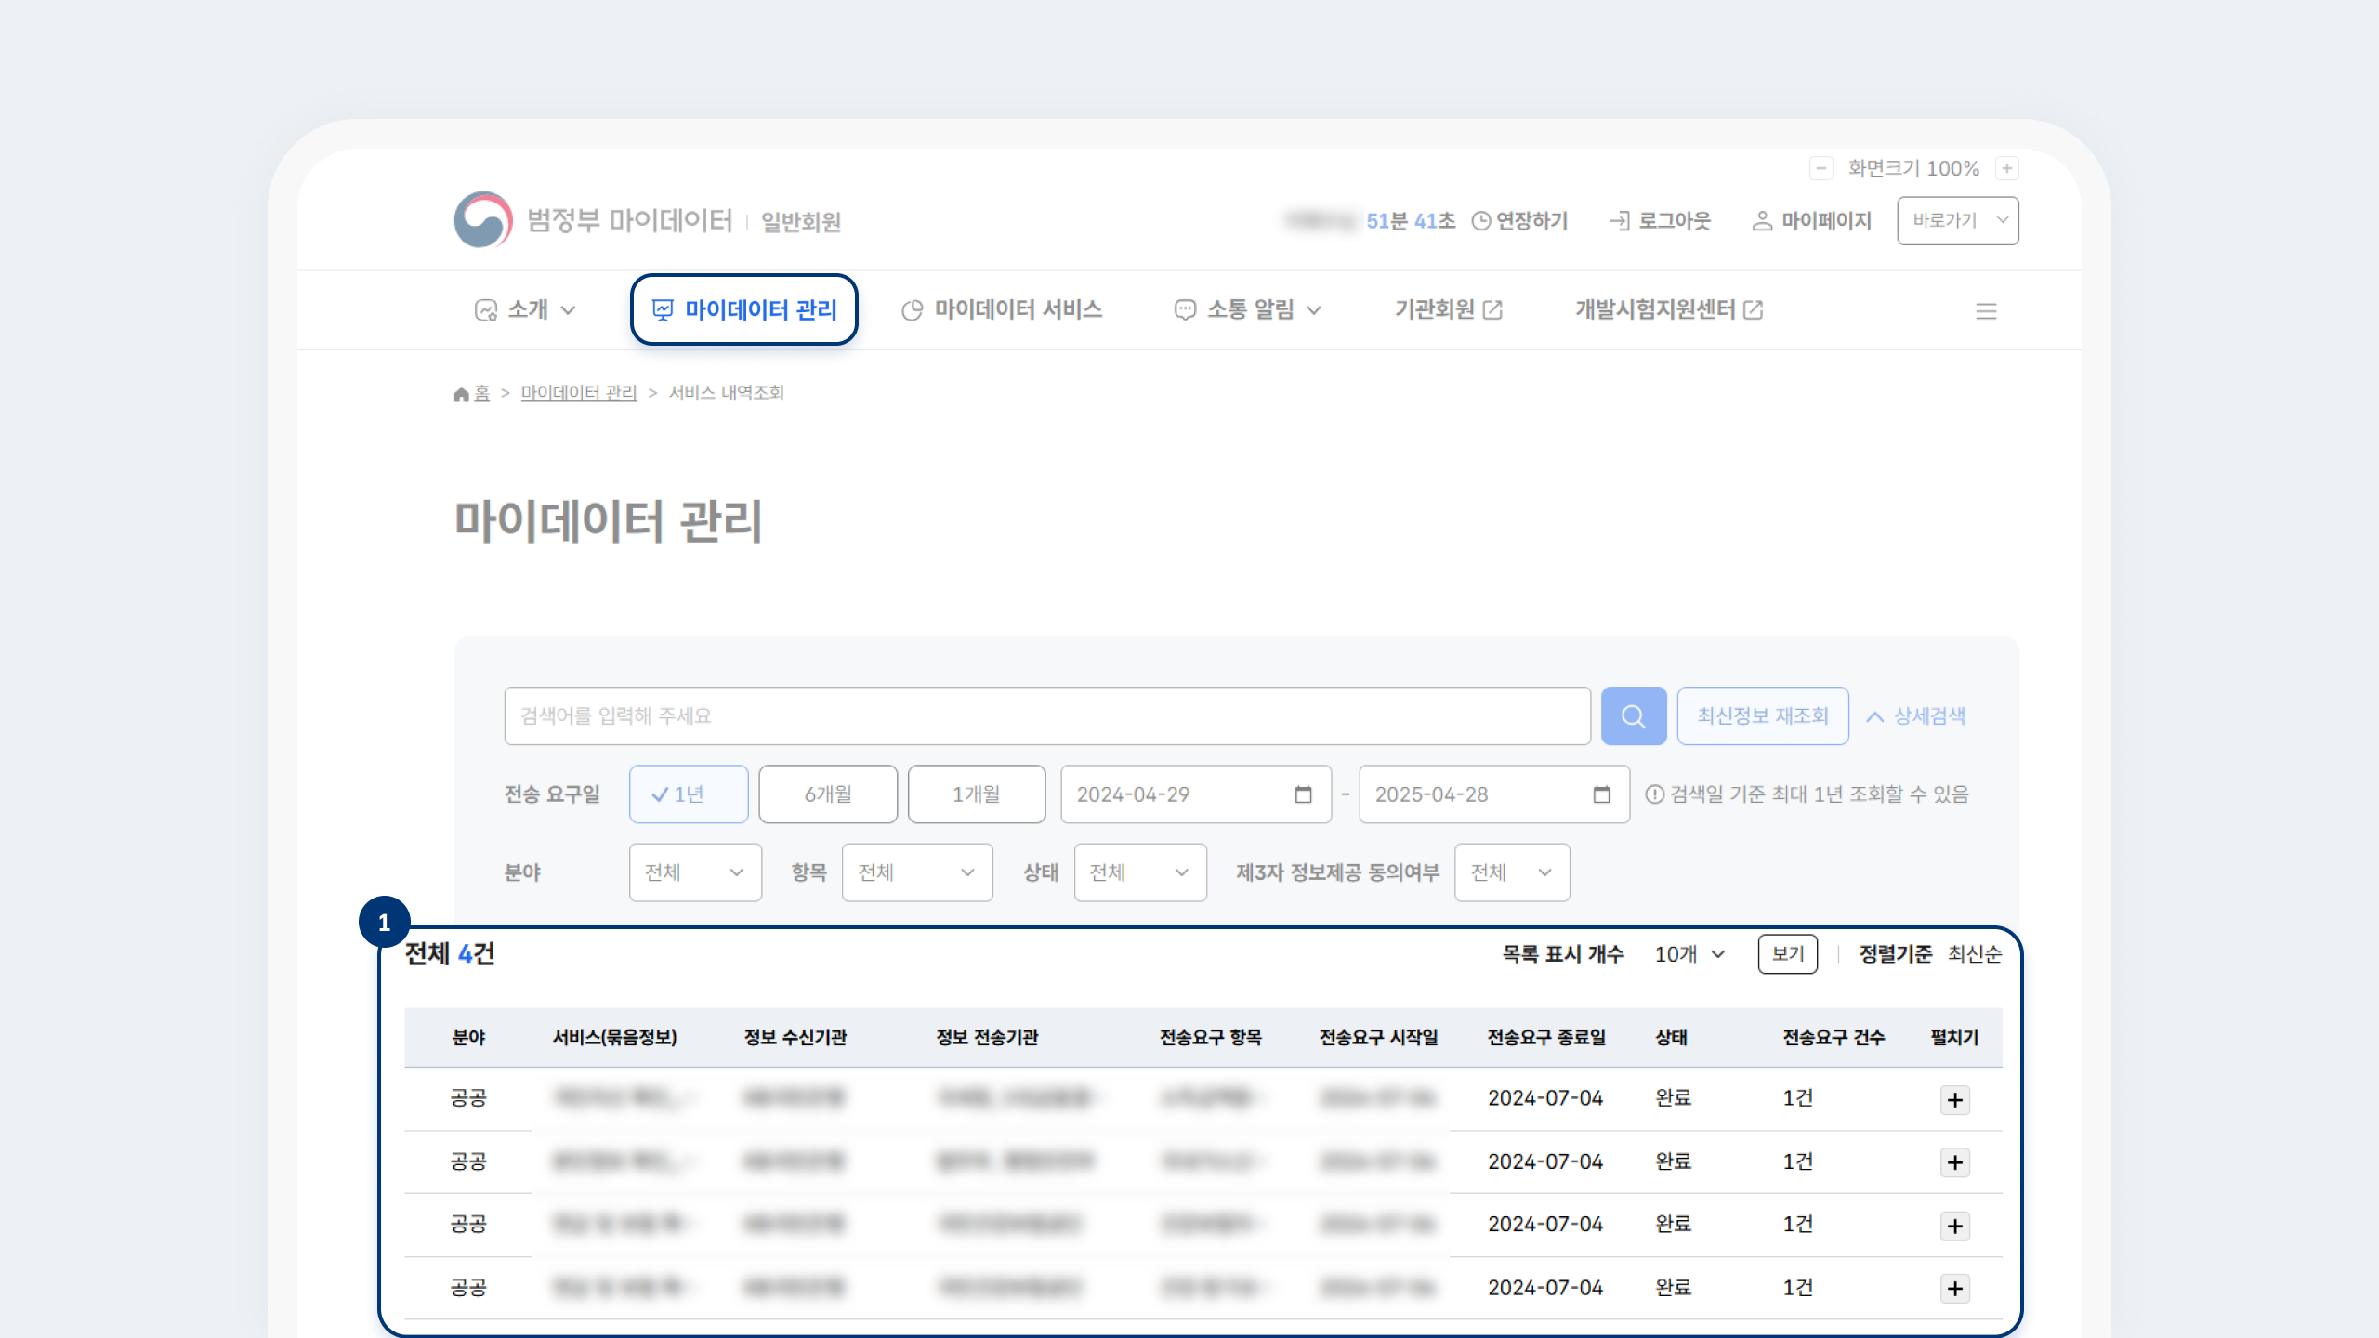Click the 전체 4건 result count
Image resolution: width=2379 pixels, height=1338 pixels.
(450, 954)
